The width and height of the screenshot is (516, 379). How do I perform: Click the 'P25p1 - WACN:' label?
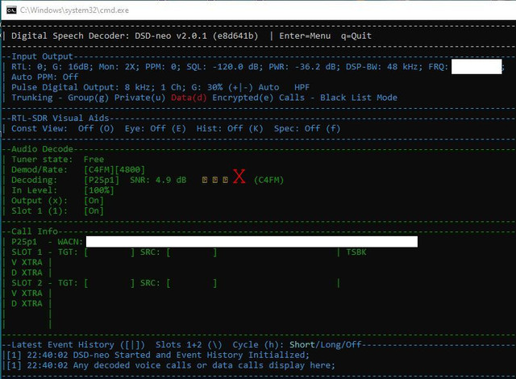(x=47, y=241)
